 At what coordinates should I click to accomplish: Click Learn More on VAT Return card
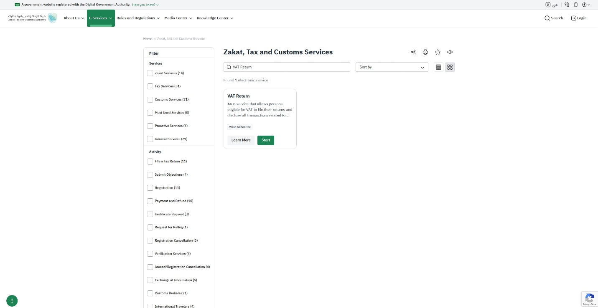tap(241, 140)
